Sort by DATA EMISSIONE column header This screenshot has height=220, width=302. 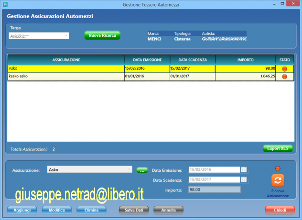[147, 60]
